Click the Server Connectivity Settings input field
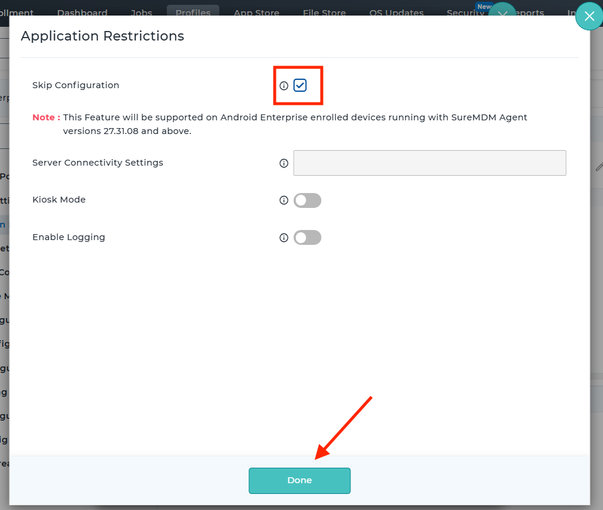 point(430,163)
